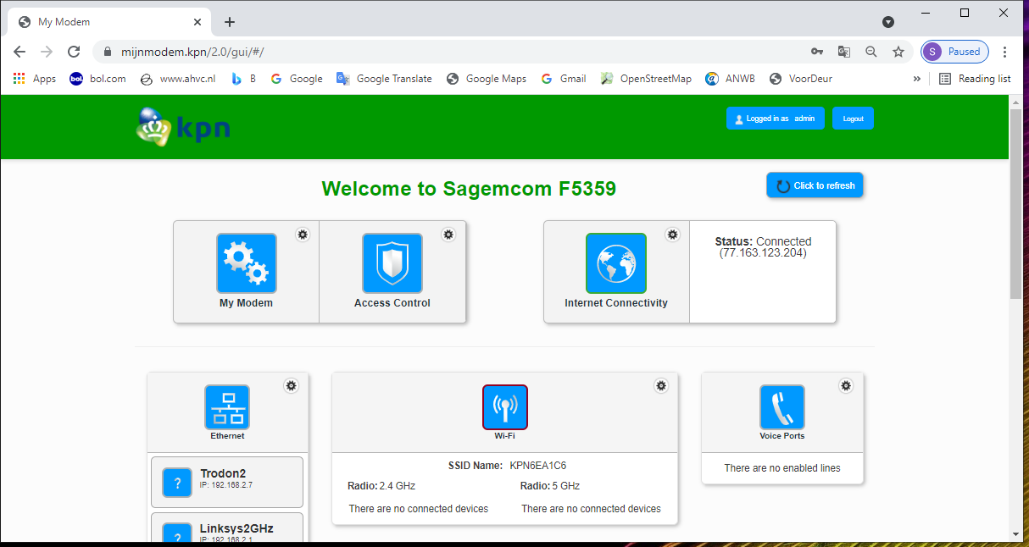Open the Access Control shield icon

[x=392, y=263]
